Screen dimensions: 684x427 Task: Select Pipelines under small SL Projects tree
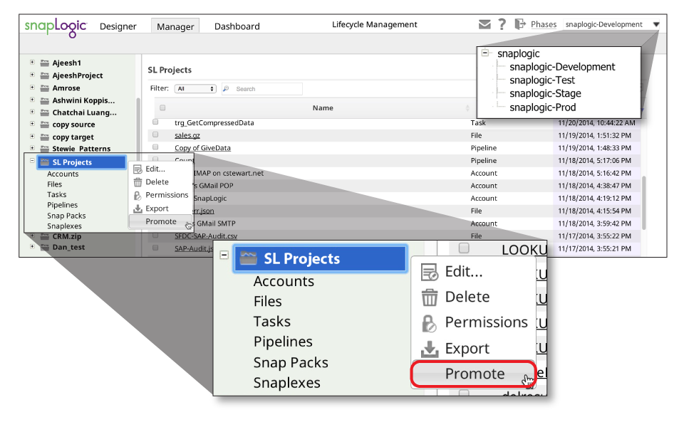point(63,205)
